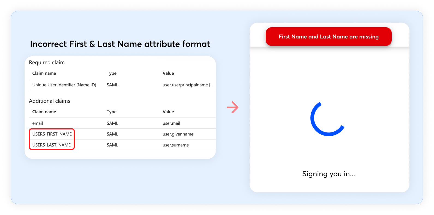Click Claim name header under Required claim
This screenshot has width=434, height=215.
click(x=44, y=73)
